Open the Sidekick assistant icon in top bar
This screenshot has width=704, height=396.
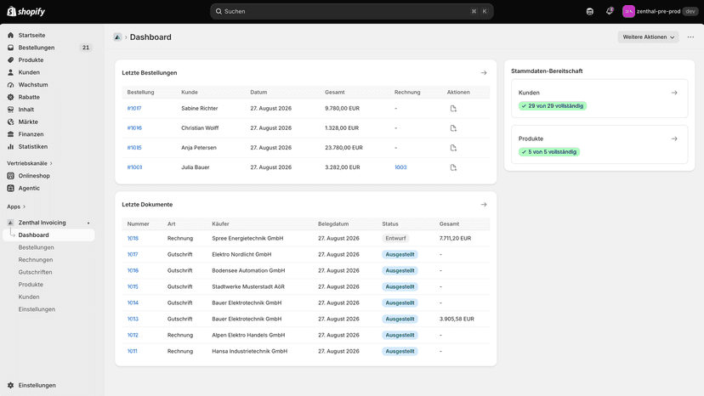[x=590, y=11]
